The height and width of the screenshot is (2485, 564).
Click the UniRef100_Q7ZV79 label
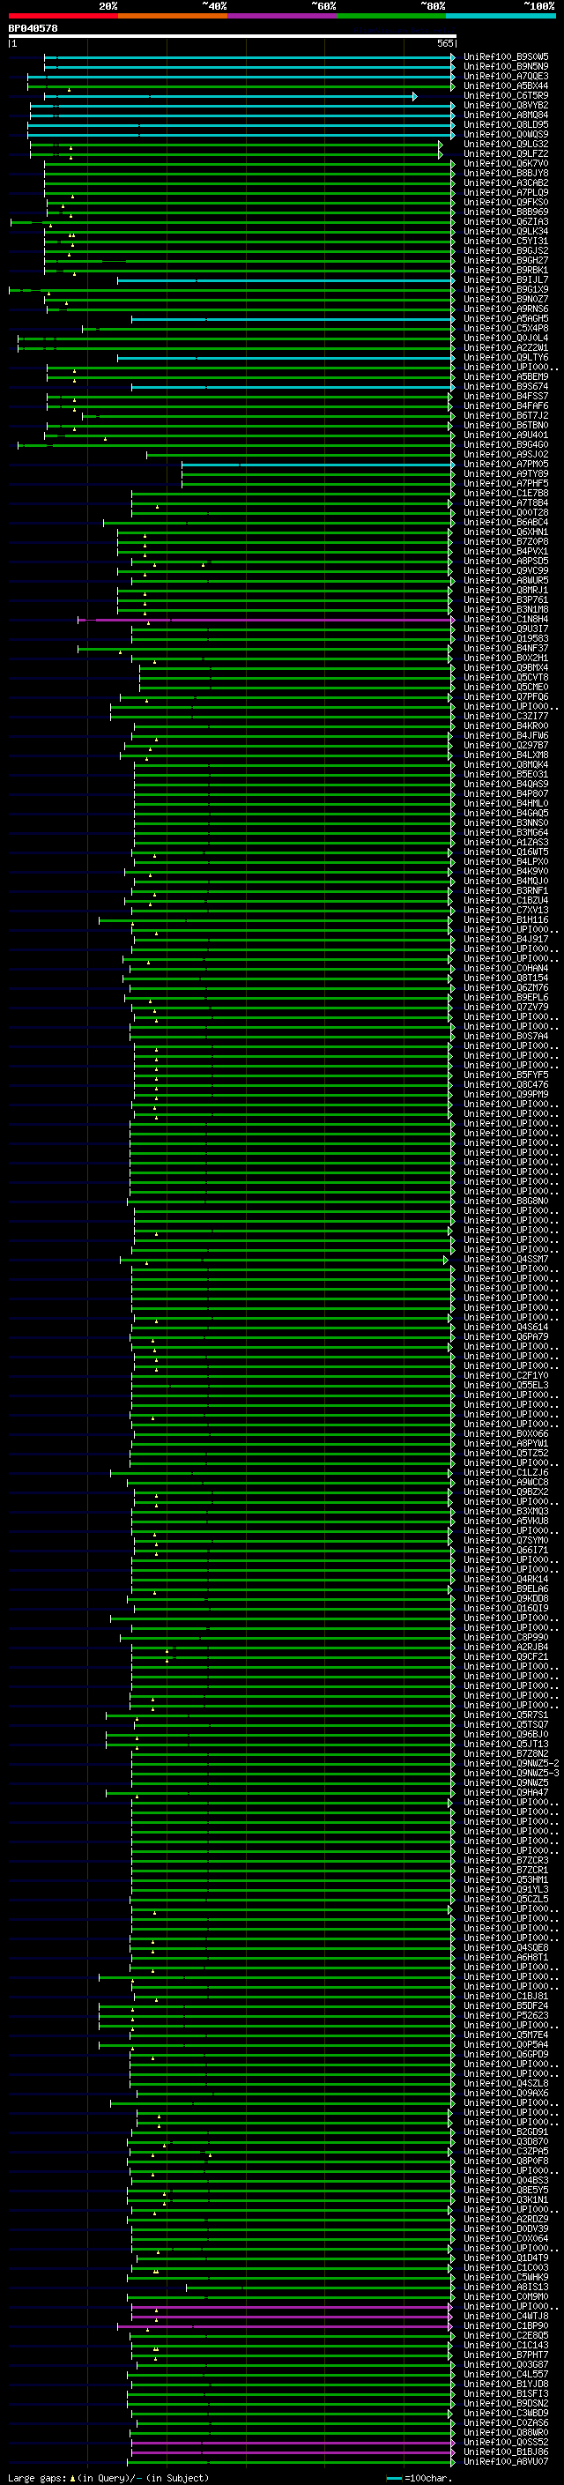tap(506, 1007)
